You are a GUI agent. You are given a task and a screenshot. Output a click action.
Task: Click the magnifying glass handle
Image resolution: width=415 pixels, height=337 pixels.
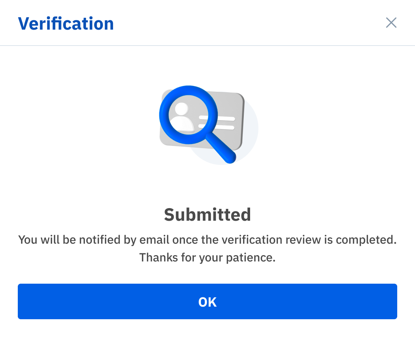[x=221, y=148]
